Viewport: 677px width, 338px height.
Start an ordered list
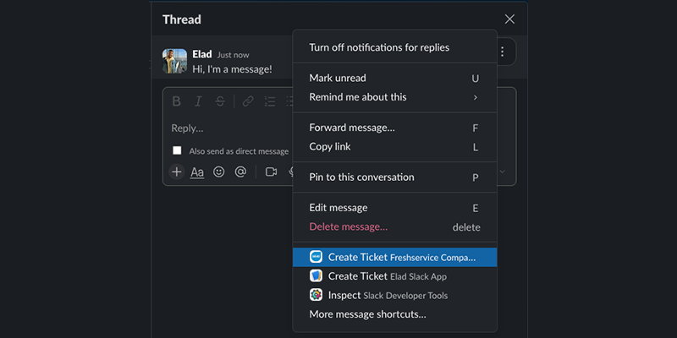pos(270,101)
